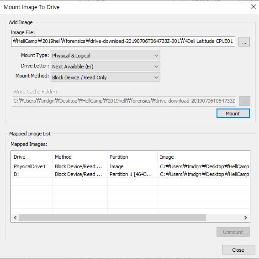Click the image path cell in the D: row

pos(204,174)
